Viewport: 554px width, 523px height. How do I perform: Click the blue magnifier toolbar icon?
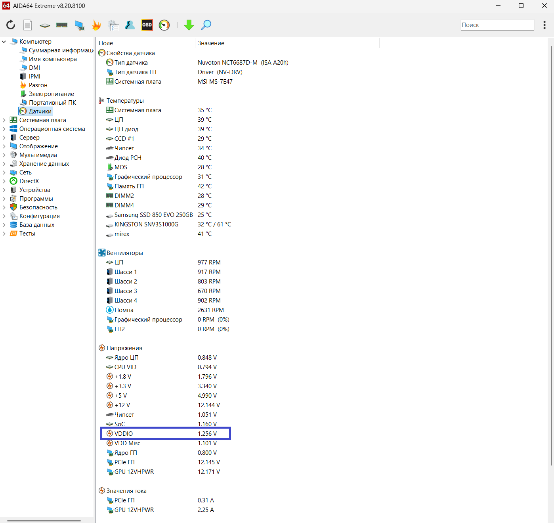point(206,25)
